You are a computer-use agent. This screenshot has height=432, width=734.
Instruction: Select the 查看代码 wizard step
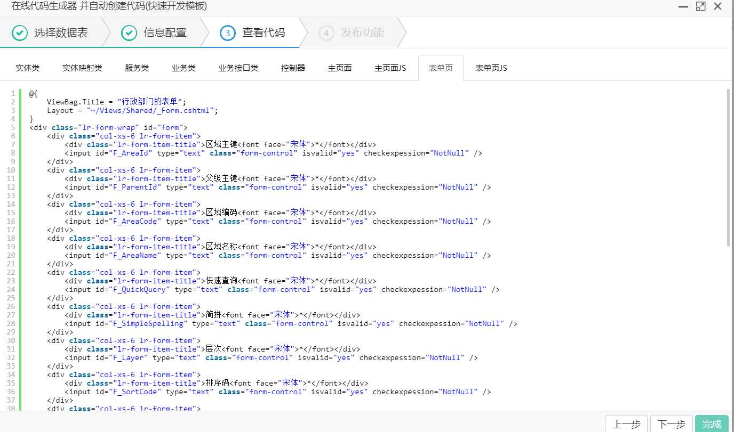(253, 33)
